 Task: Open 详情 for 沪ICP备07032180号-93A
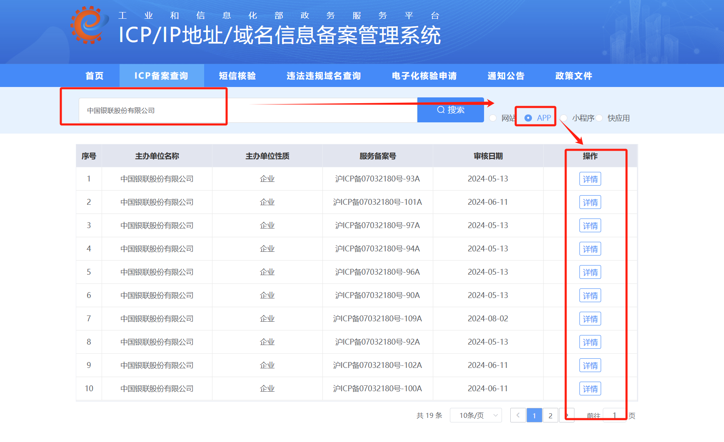[590, 179]
